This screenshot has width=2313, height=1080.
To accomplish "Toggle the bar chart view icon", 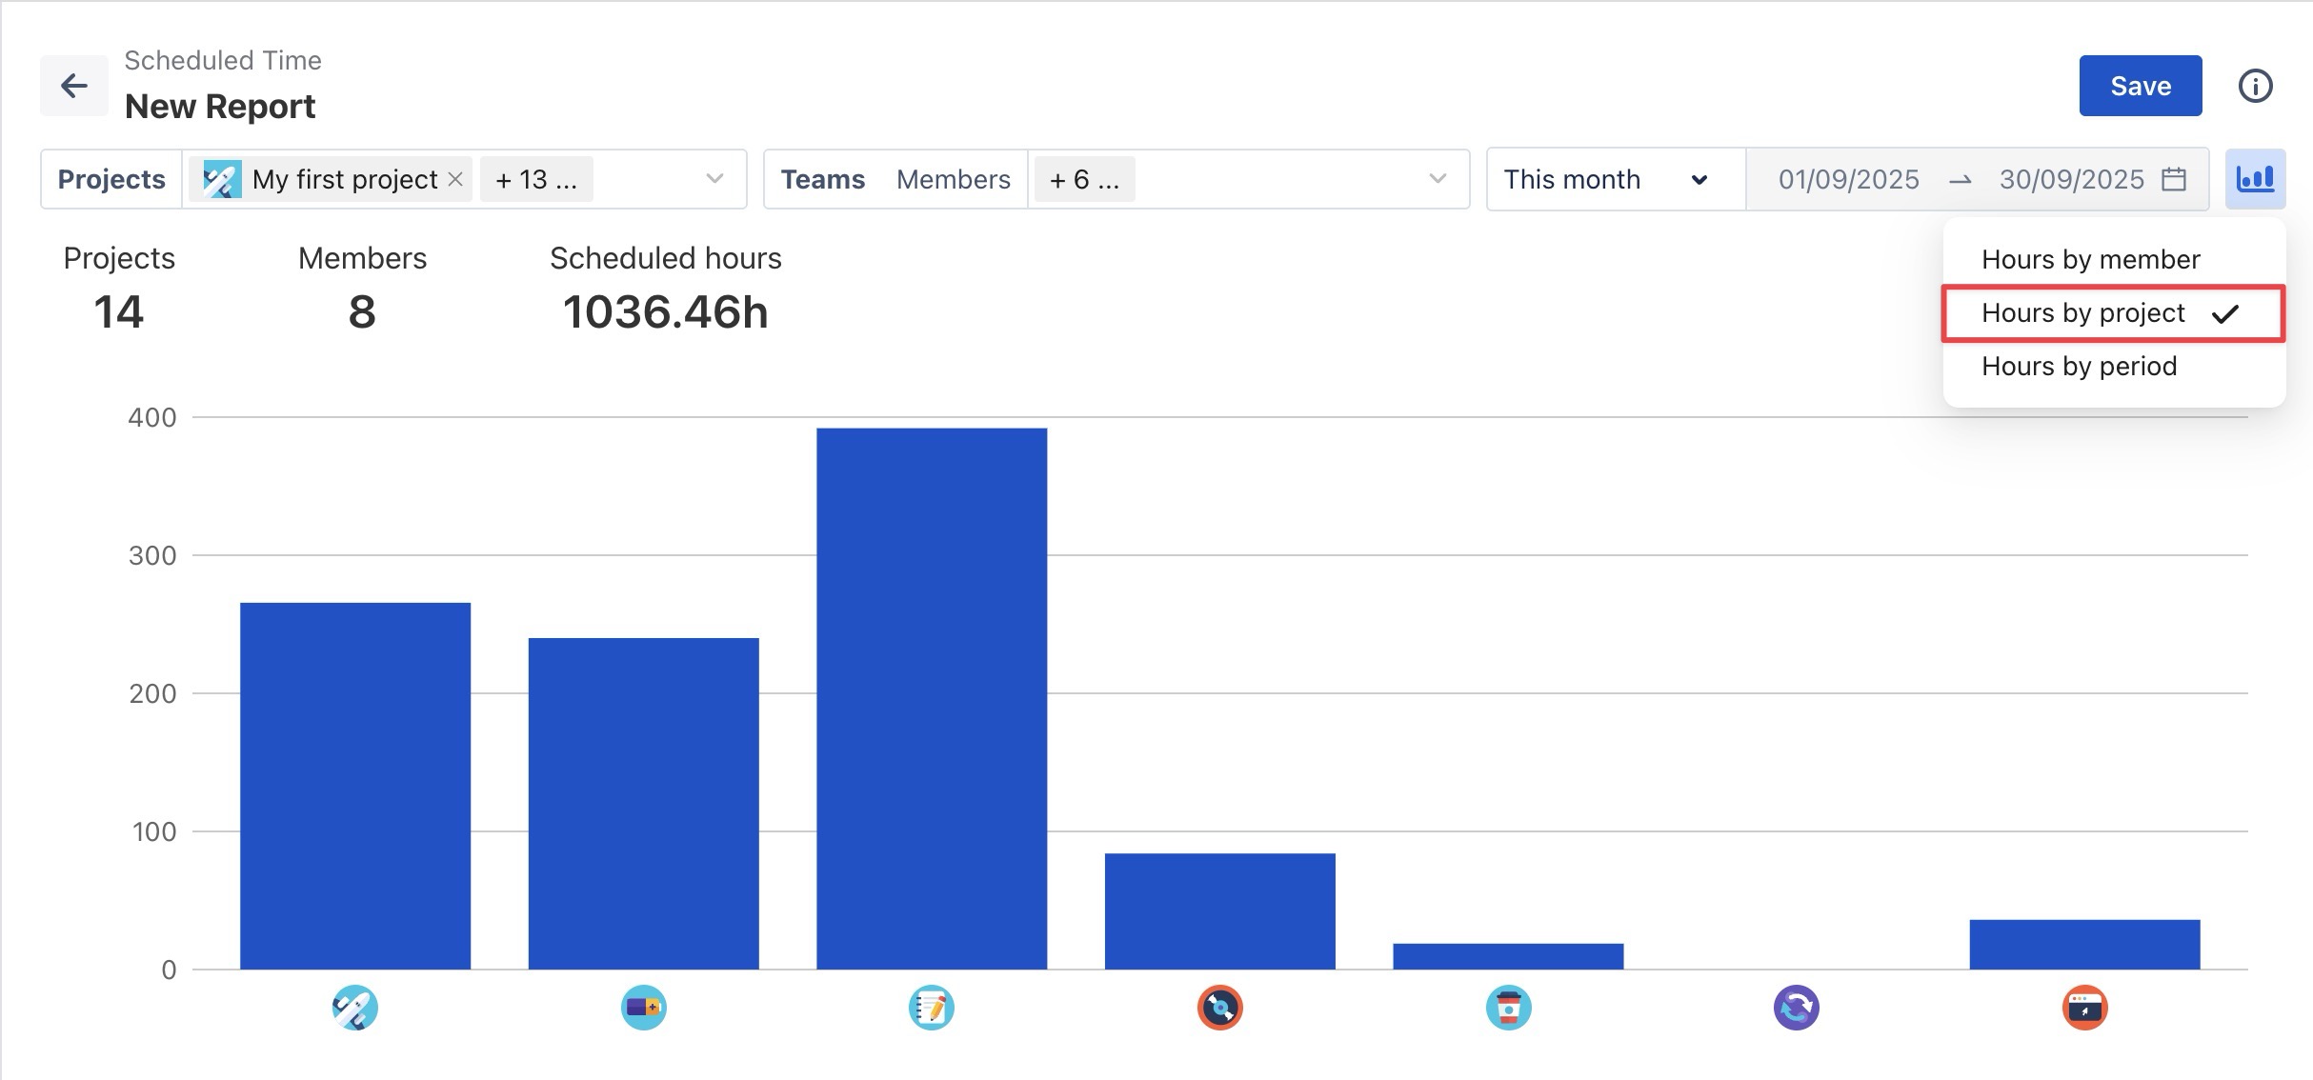I will 2254,179.
